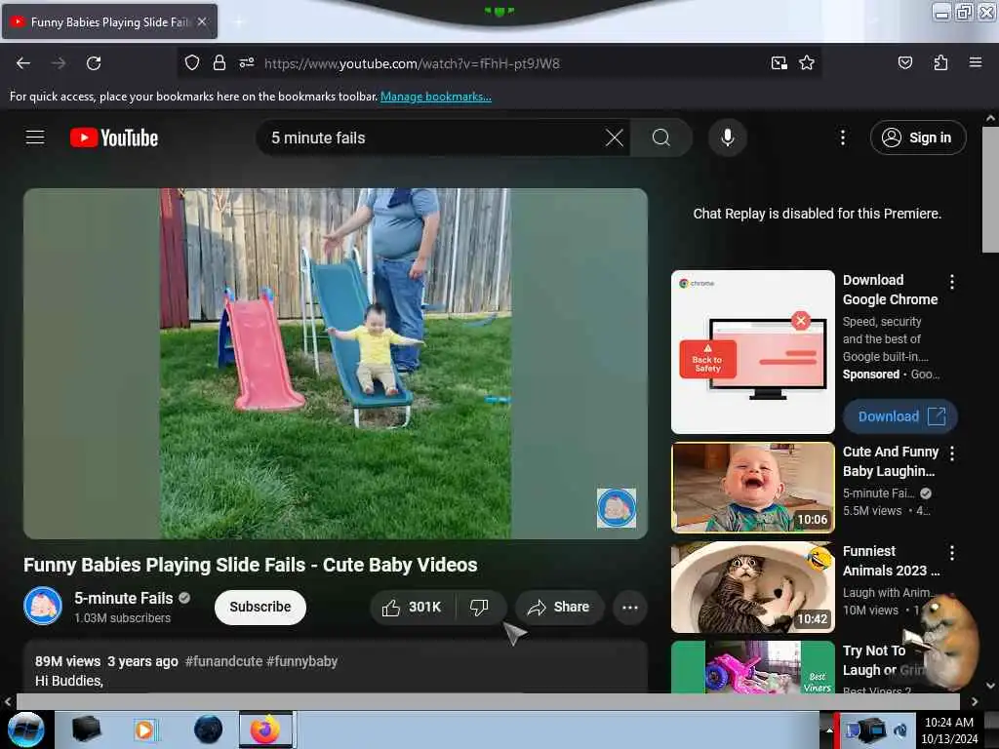Search with your voice microphone button
The image size is (999, 749).
click(728, 138)
